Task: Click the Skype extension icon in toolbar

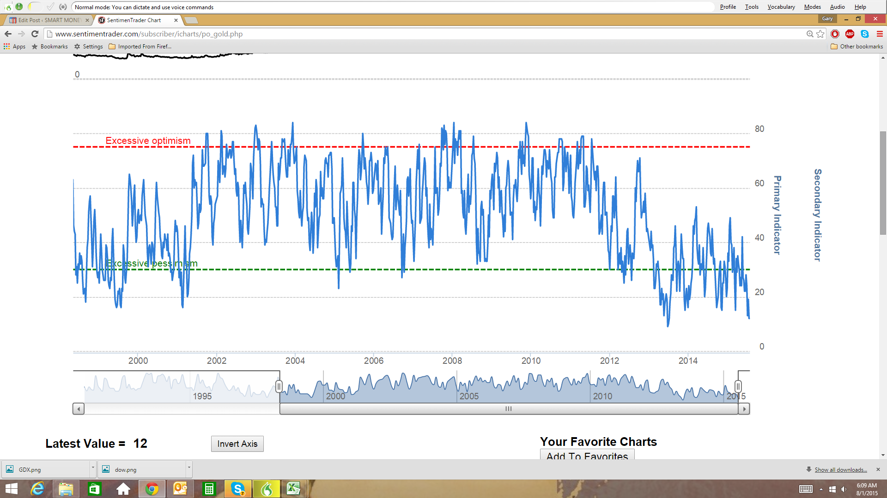Action: (865, 34)
